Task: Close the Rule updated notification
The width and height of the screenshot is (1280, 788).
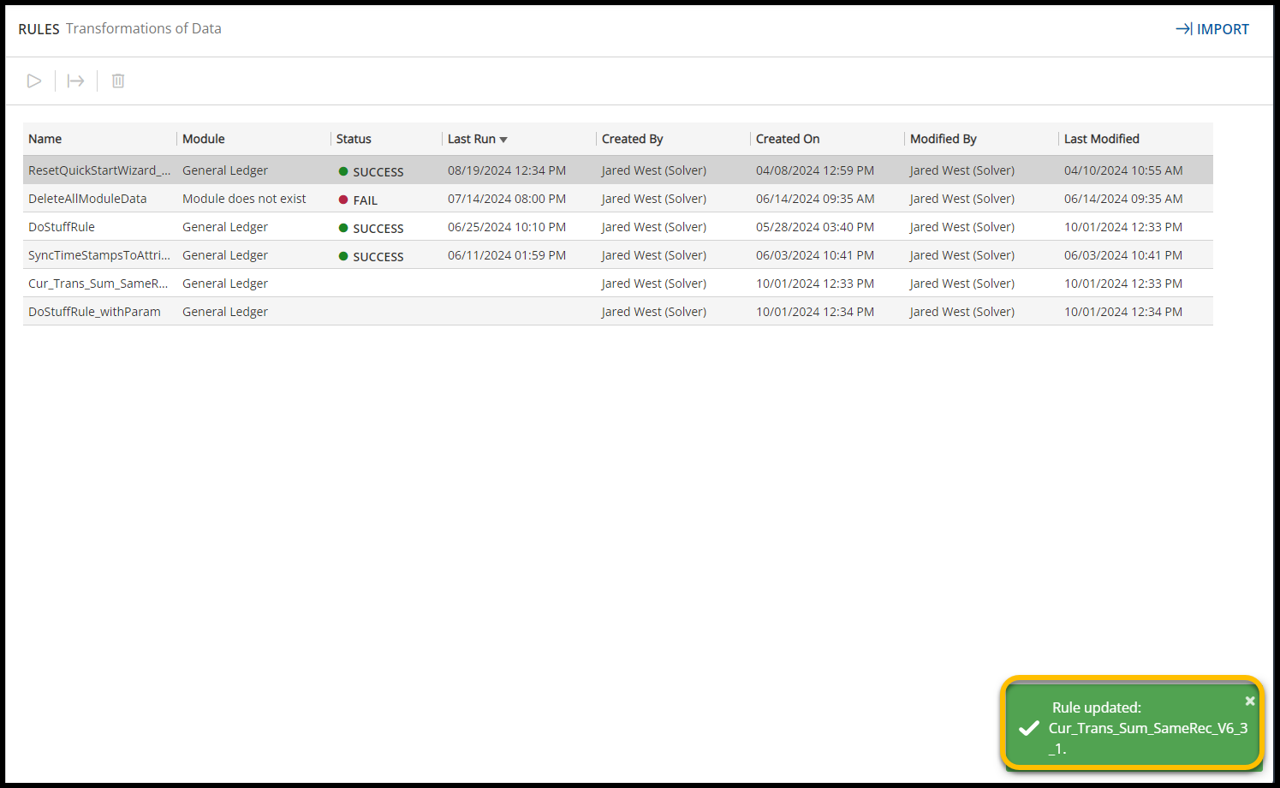Action: [x=1249, y=701]
